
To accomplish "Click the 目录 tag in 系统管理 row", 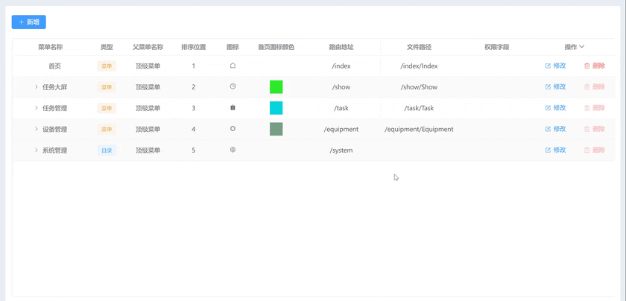I will (107, 150).
